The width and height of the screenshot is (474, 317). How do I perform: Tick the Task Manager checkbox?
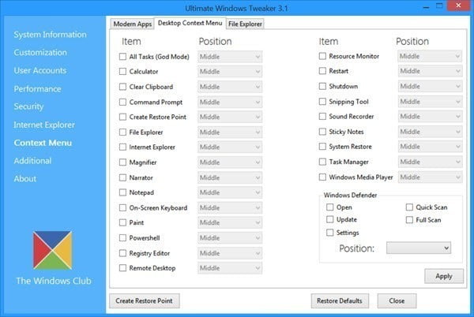(322, 162)
